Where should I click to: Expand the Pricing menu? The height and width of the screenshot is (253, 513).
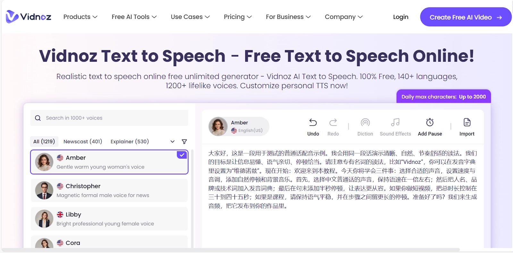238,17
